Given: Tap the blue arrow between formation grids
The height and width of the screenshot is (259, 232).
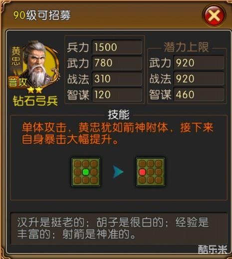Looking at the screenshot, I should (118, 172).
